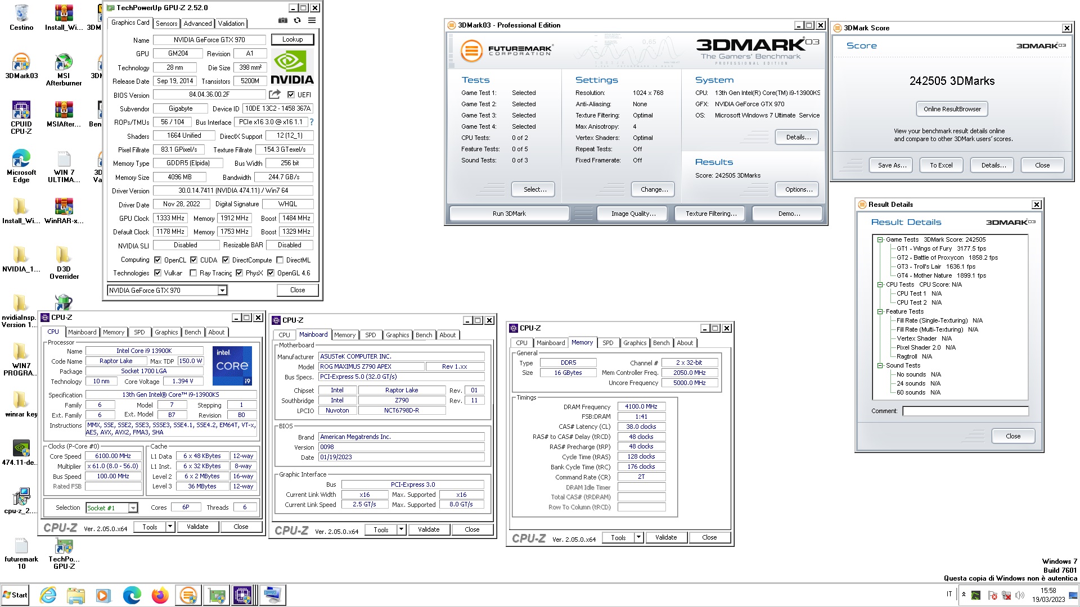
Task: Open Socket #1 selection dropdown in CPU-Z
Action: point(133,508)
